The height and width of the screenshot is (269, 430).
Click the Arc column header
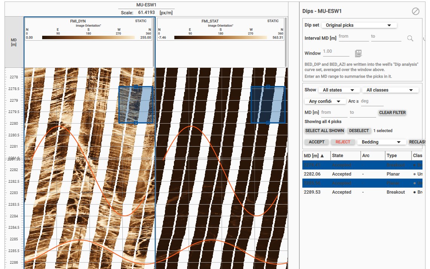(x=373, y=156)
